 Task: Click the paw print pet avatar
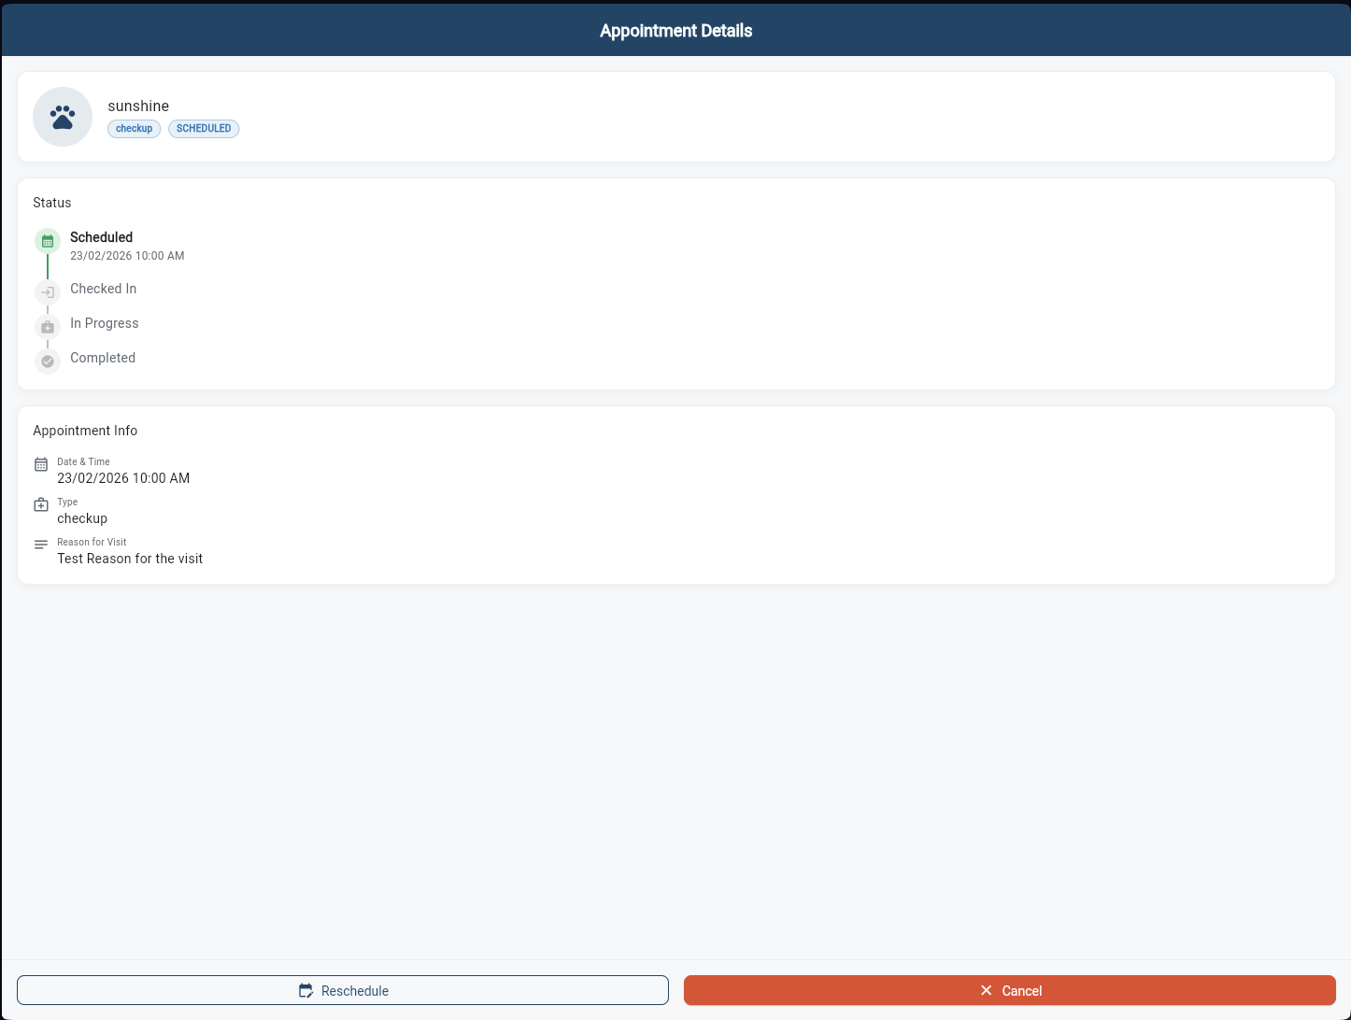click(x=62, y=116)
